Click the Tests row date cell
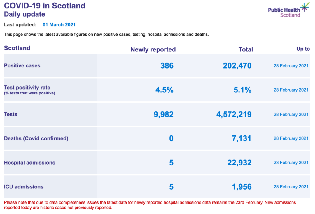 coord(291,115)
